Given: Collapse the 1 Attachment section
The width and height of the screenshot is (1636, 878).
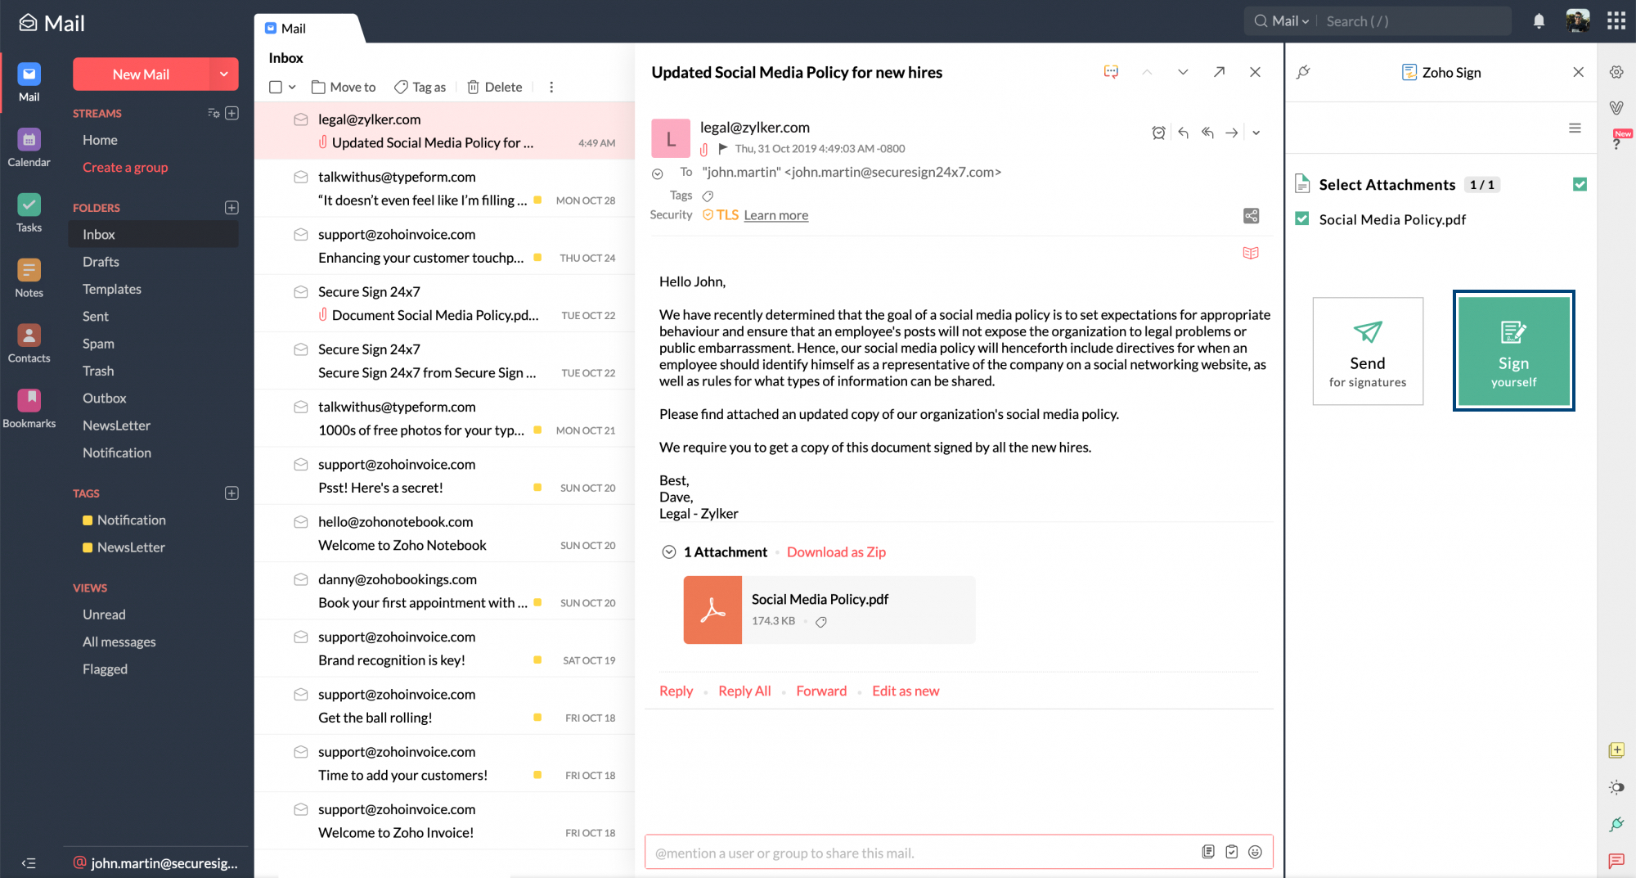Looking at the screenshot, I should pos(667,552).
